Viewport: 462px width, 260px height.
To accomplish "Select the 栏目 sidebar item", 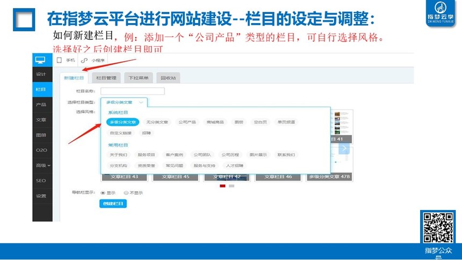I will click(41, 90).
